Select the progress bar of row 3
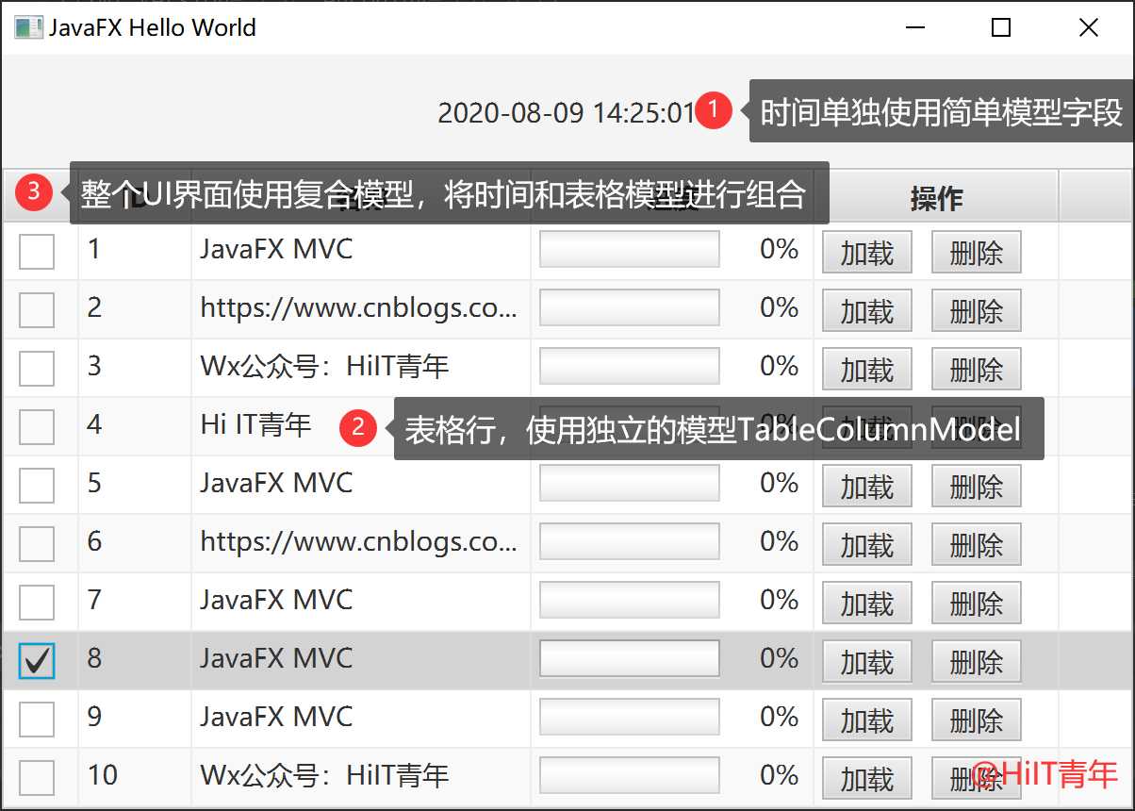Viewport: 1135px width, 811px height. (629, 367)
